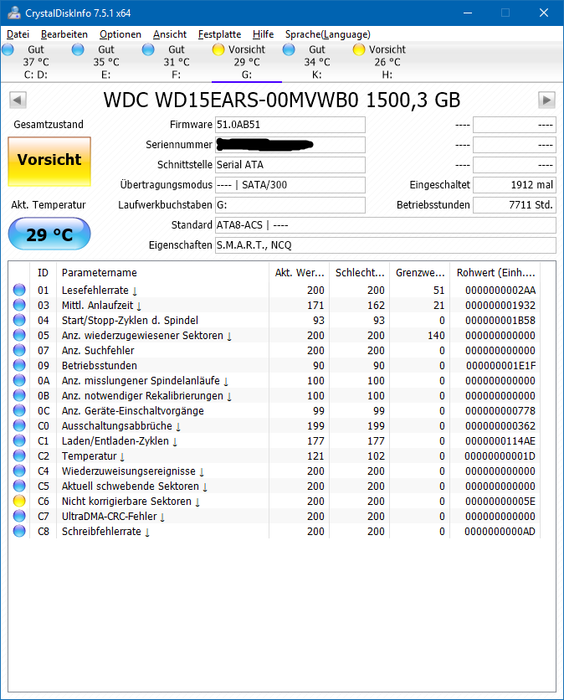Select the G: disk yellow caution orb

pyautogui.click(x=218, y=49)
